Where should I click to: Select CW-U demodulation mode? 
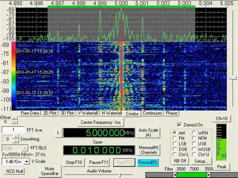coord(194,154)
